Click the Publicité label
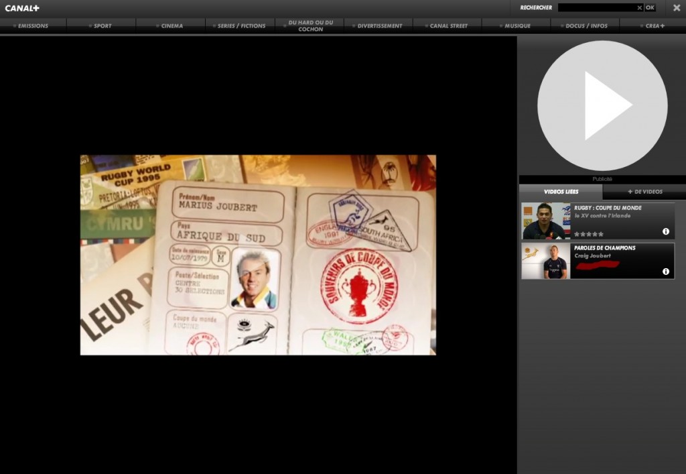 pyautogui.click(x=602, y=179)
